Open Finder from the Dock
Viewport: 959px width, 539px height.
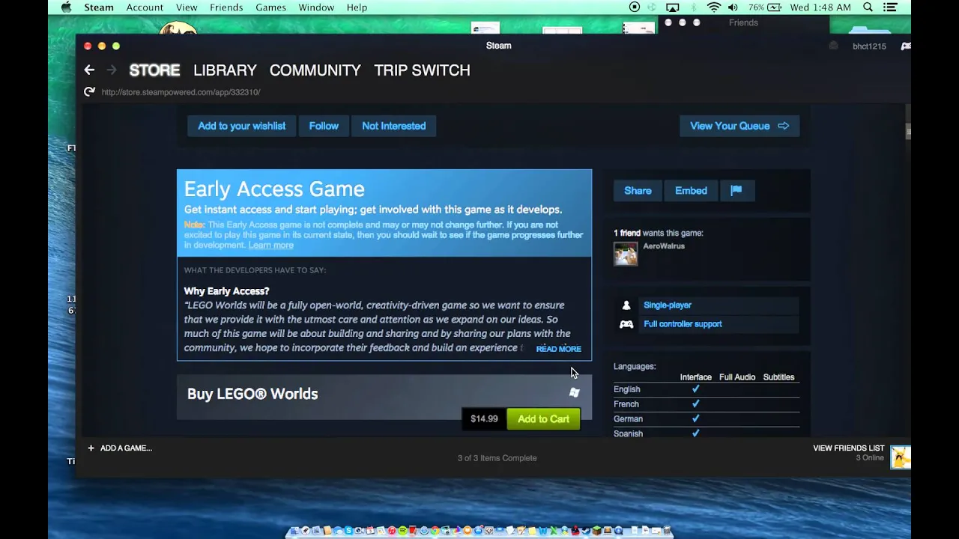click(x=294, y=532)
